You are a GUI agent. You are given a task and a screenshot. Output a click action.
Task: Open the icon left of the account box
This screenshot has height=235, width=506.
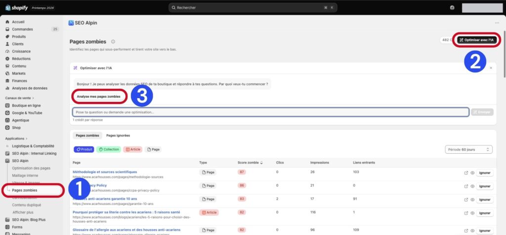point(452,8)
